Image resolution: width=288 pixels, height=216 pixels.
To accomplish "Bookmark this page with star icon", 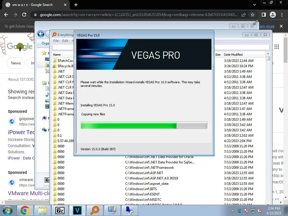I will coord(253,15).
